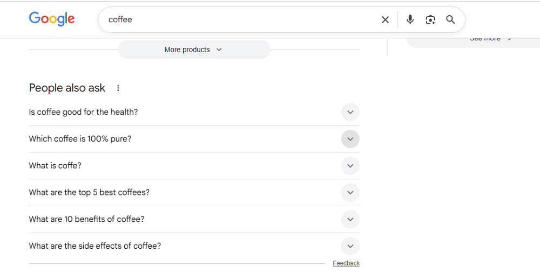Open the three-dot menu beside People also ask
The height and width of the screenshot is (280, 540).
[x=118, y=88]
